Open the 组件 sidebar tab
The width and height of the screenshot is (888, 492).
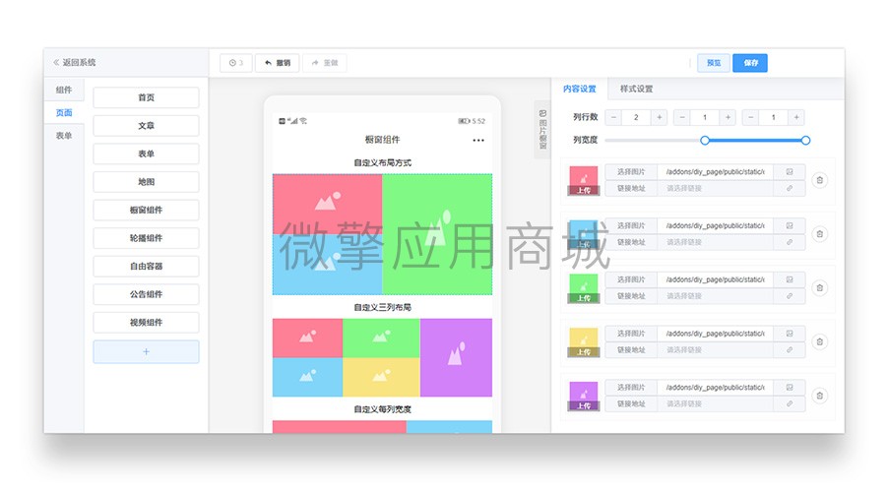[x=64, y=90]
